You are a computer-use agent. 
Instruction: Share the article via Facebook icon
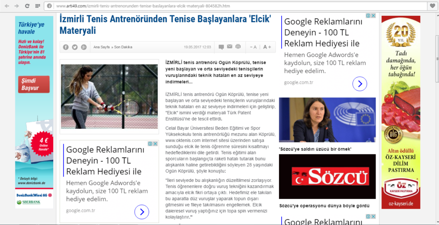[x=66, y=47]
